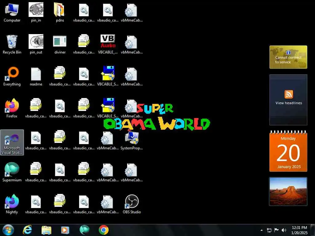Screen dimensions: 315x236
Task: Launch Google Chrome from the taskbar
Action: [104, 230]
